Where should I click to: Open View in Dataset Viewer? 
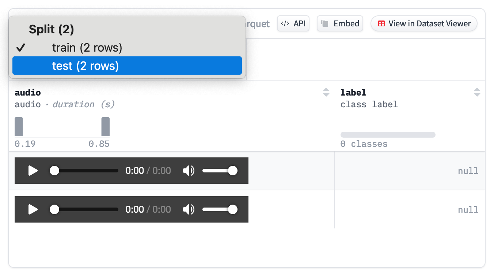424,23
